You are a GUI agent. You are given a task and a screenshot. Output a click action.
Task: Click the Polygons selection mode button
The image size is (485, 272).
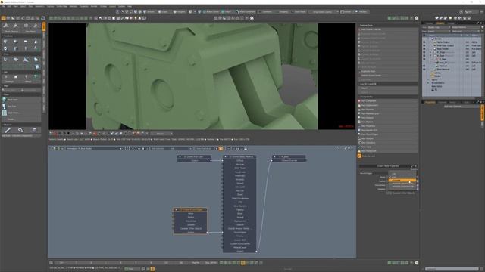point(179,12)
